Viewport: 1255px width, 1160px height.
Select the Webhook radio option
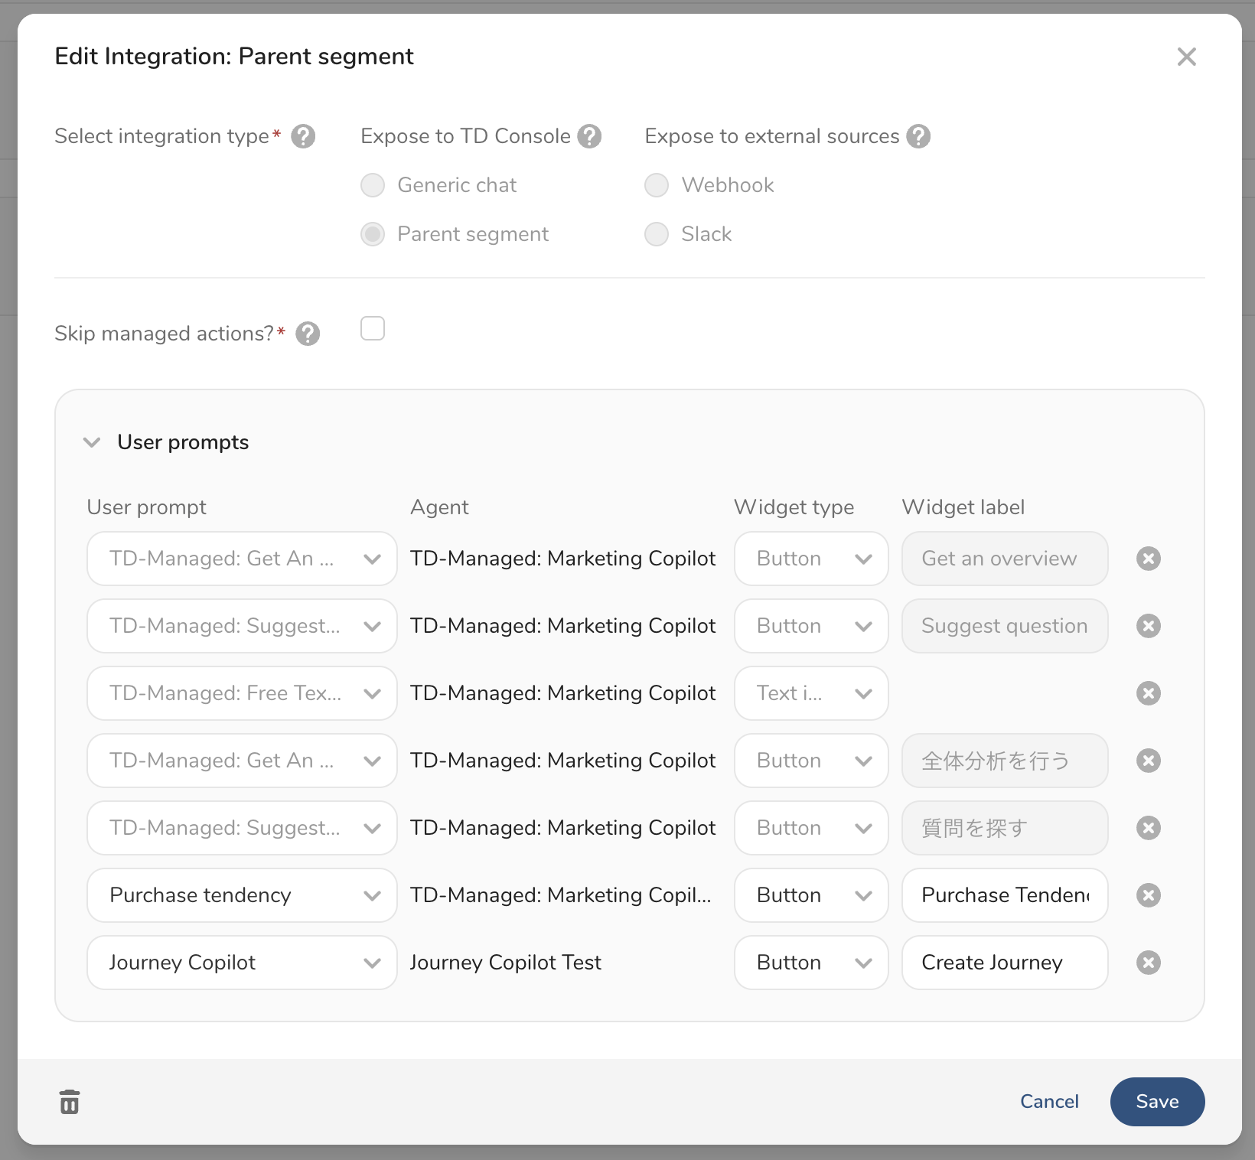(657, 185)
